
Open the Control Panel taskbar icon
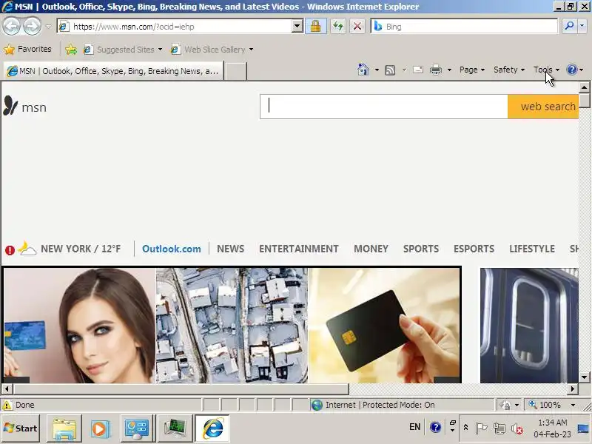tap(137, 428)
